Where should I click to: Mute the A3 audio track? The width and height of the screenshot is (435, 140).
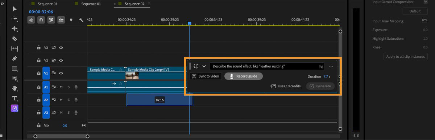pos(61,113)
